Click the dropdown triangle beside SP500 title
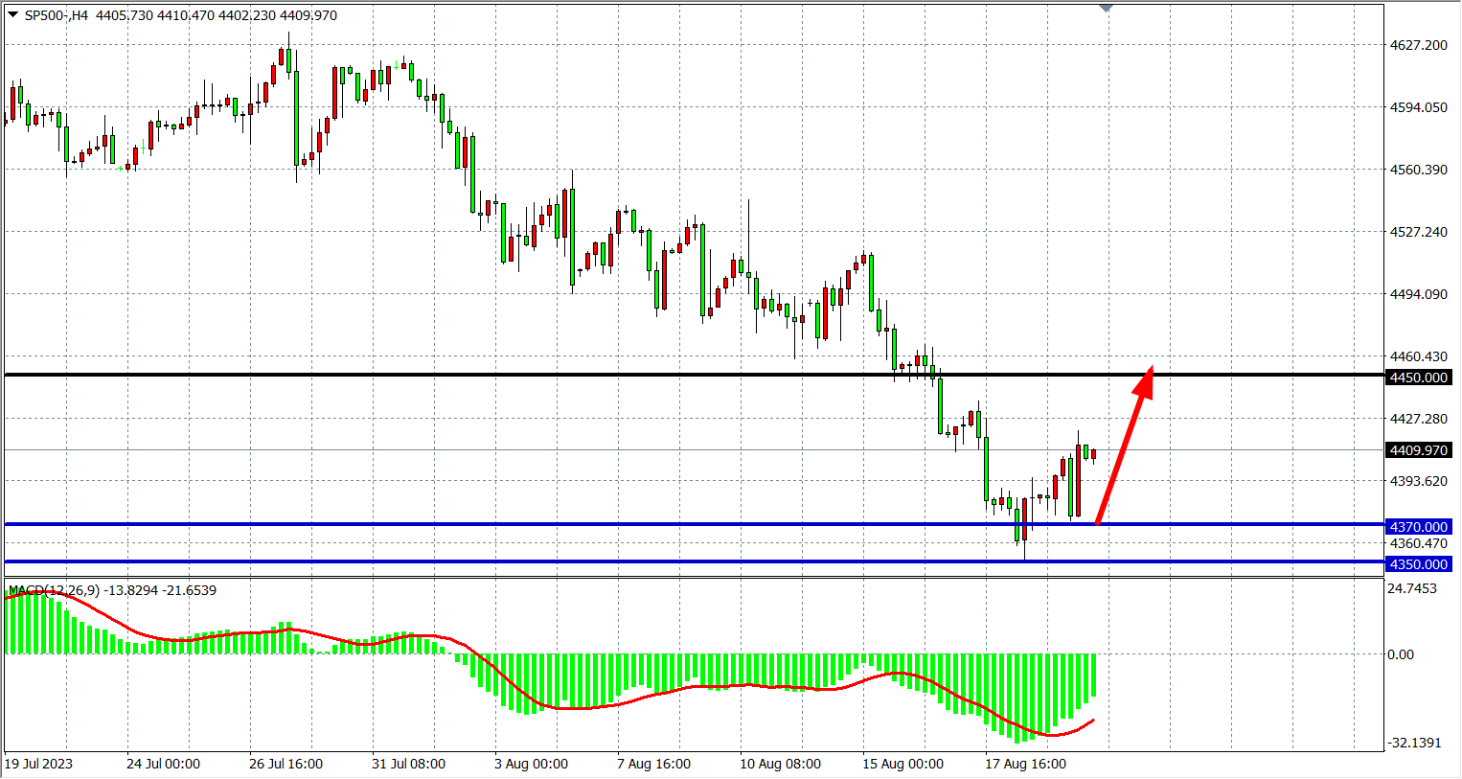Screen dimensions: 1462x779 [x=12, y=14]
